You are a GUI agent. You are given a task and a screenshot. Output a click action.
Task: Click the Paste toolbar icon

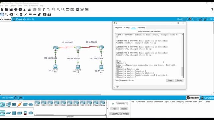[x=39, y=9]
